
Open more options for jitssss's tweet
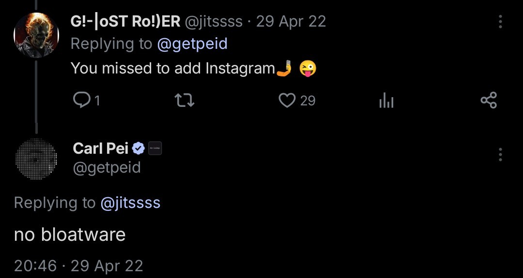click(x=500, y=22)
